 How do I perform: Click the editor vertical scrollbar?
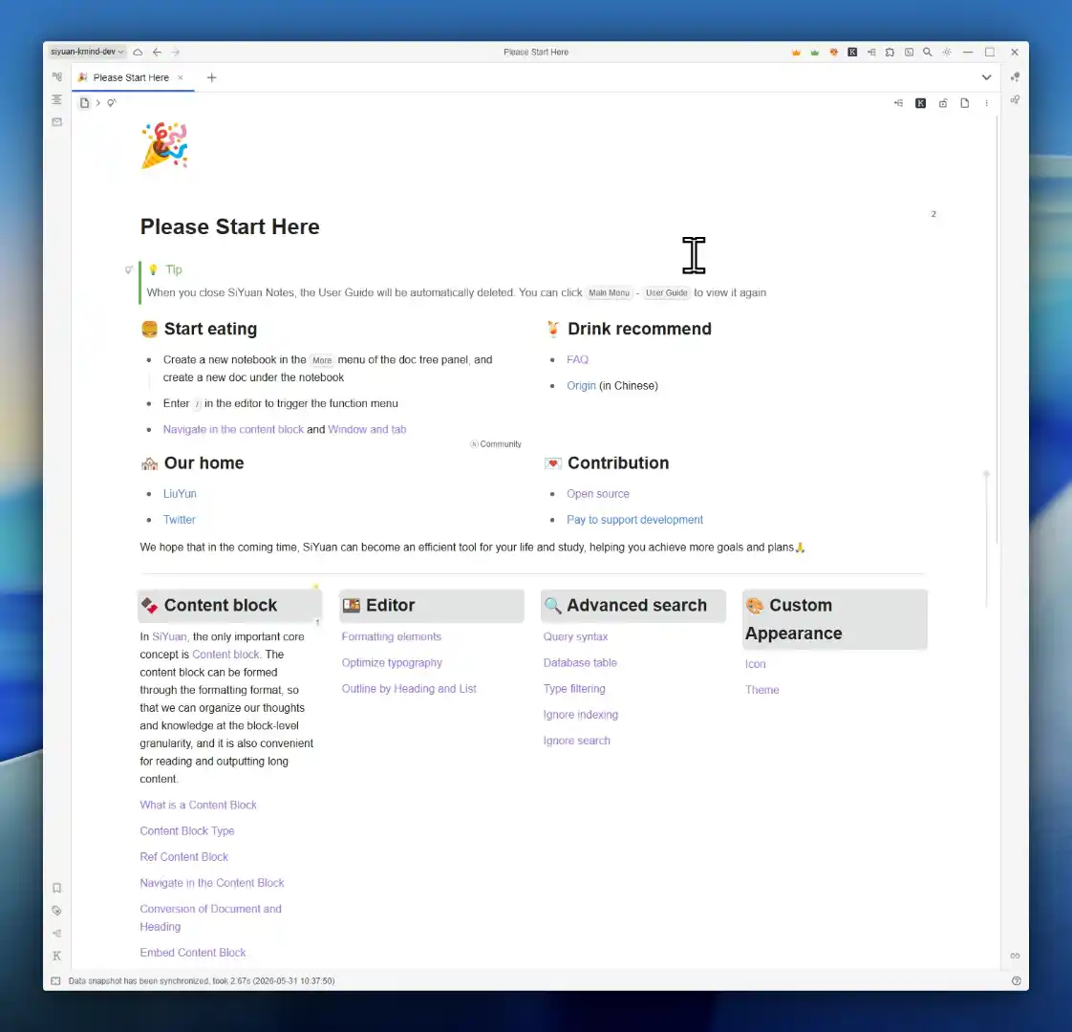997,329
